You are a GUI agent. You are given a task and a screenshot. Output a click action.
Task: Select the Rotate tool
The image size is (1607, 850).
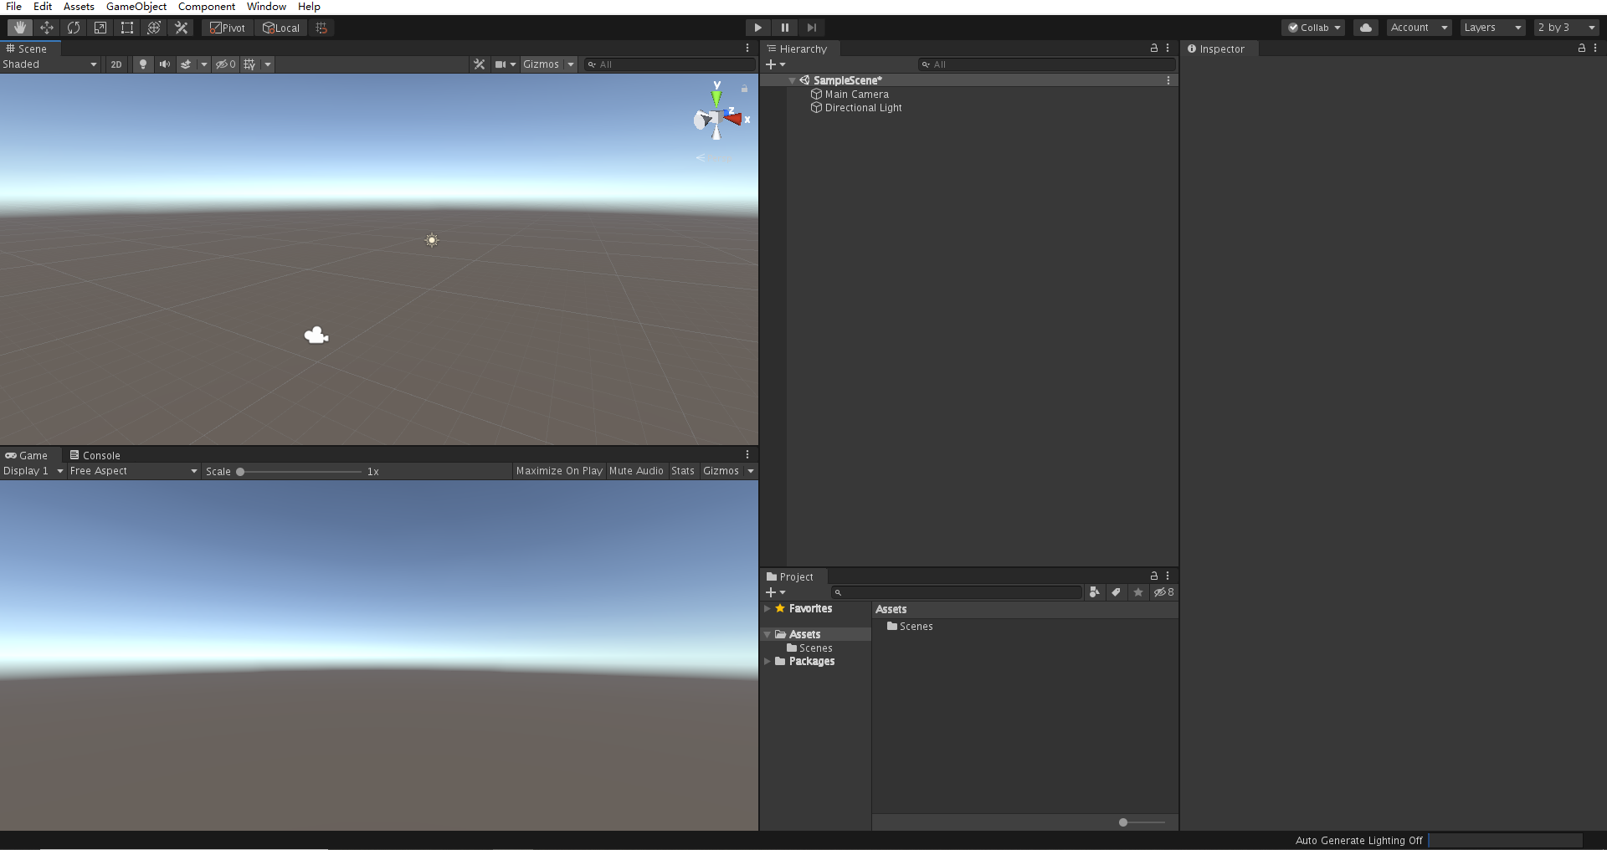[x=74, y=28]
